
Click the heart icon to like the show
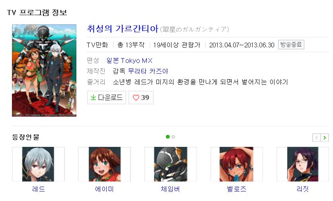pyautogui.click(x=136, y=98)
